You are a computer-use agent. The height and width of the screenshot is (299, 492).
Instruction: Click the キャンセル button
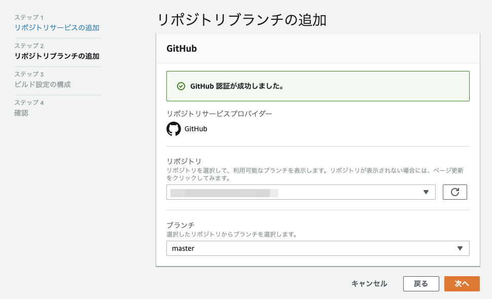[x=369, y=284]
